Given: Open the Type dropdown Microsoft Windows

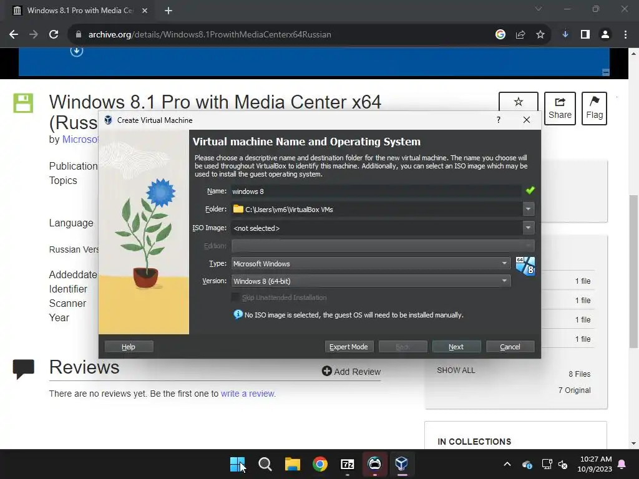Looking at the screenshot, I should coord(371,264).
